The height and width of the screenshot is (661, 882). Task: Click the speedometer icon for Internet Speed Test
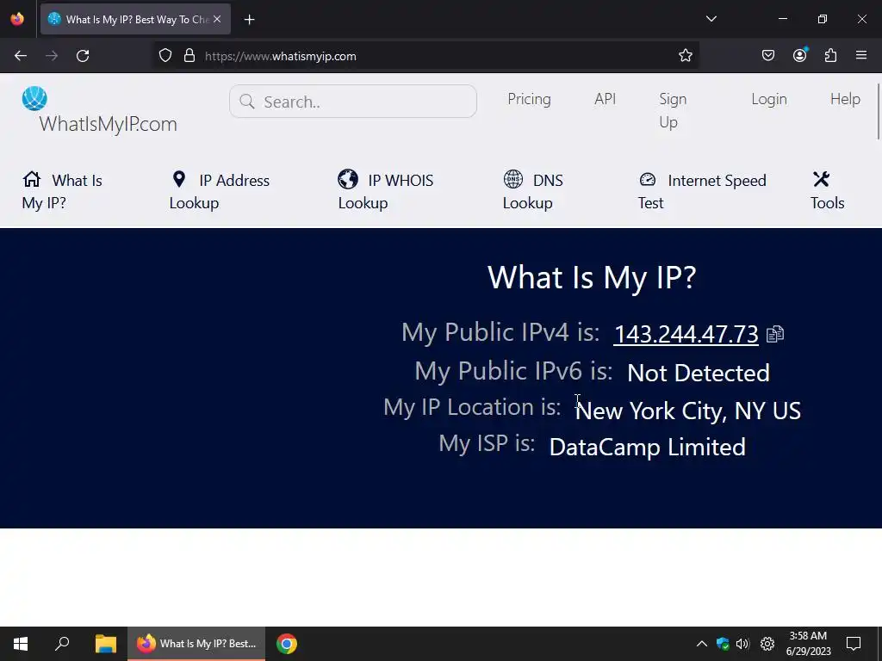pyautogui.click(x=648, y=179)
